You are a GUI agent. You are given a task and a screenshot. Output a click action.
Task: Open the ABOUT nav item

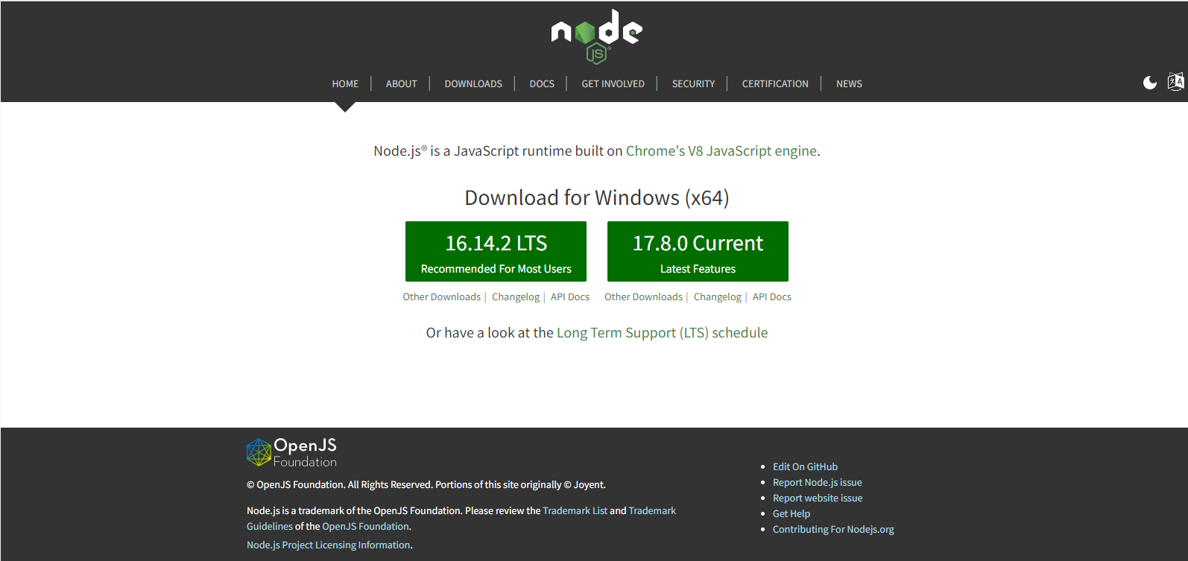point(401,84)
